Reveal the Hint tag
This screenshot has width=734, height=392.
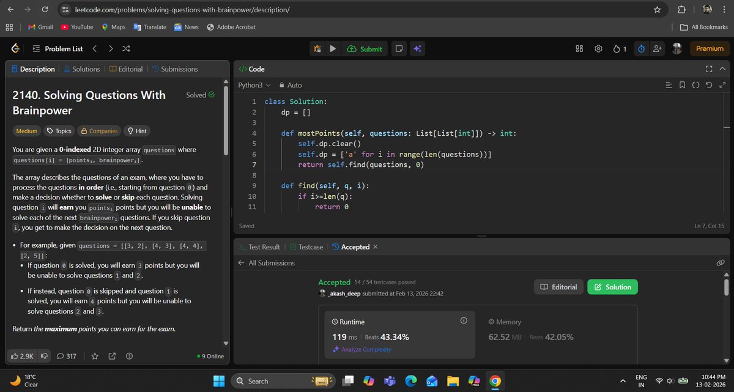coord(136,131)
